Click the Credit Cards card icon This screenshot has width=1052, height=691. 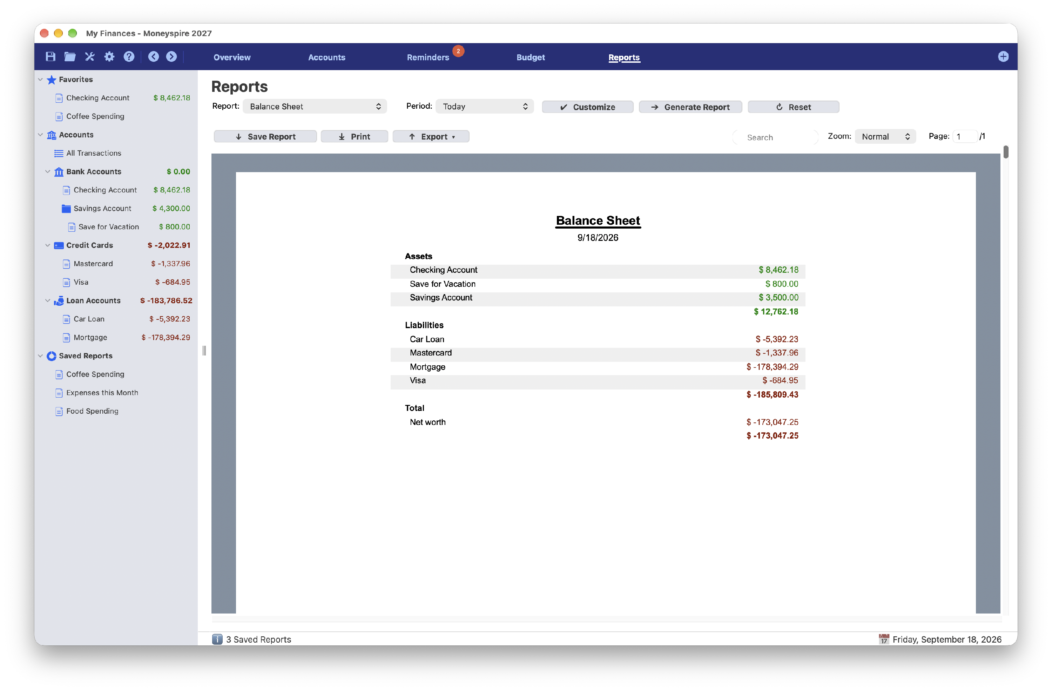59,245
